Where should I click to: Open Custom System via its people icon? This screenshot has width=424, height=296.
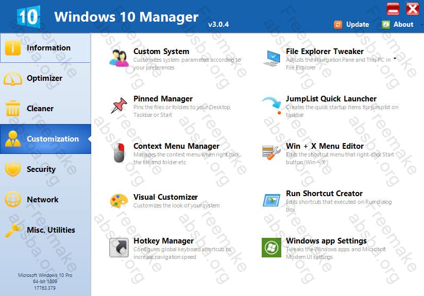click(119, 58)
